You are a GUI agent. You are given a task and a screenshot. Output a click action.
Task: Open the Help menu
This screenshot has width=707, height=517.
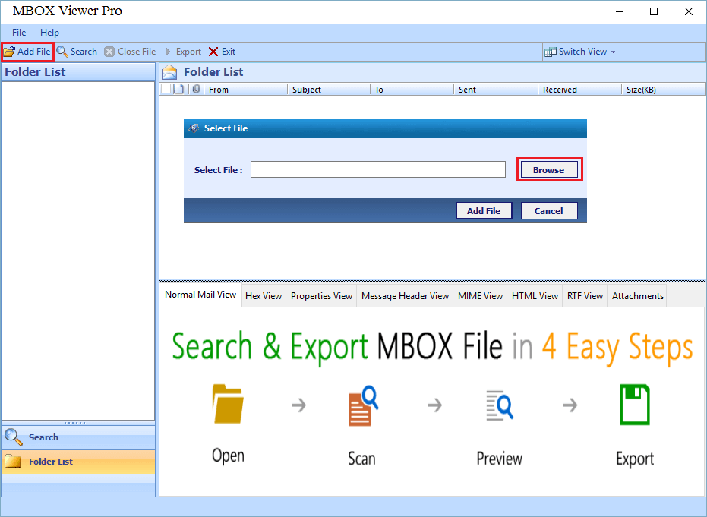click(49, 33)
